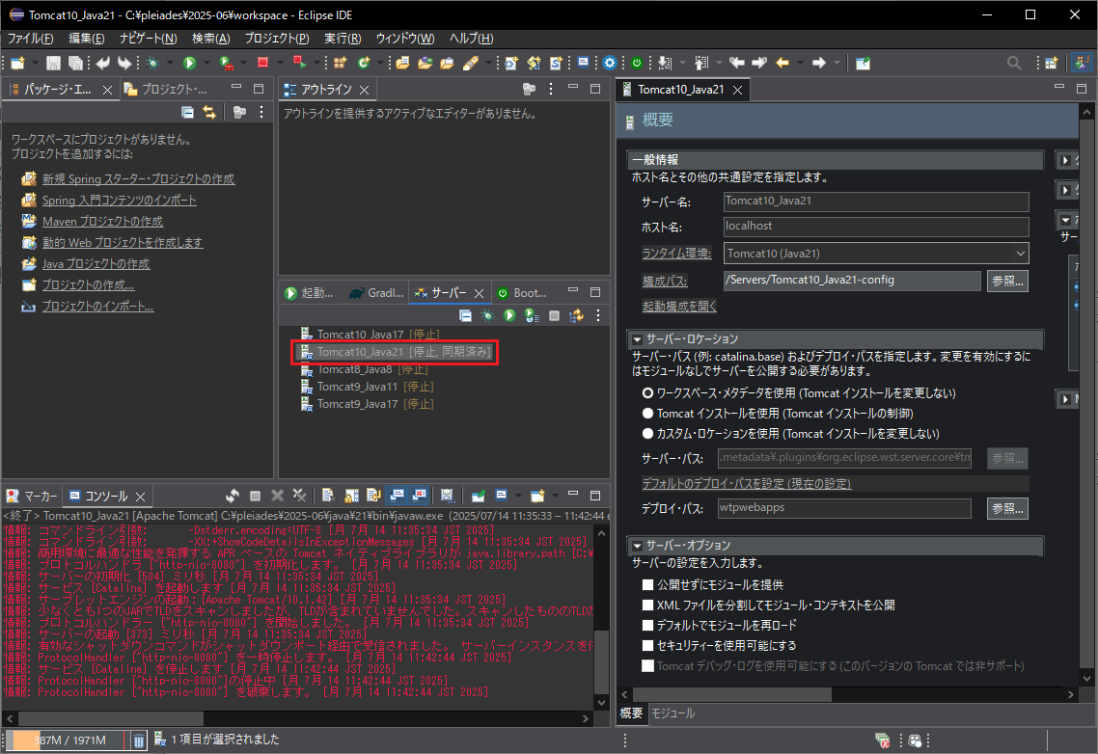
Task: Click the Clear Console icon
Action: pos(328,496)
